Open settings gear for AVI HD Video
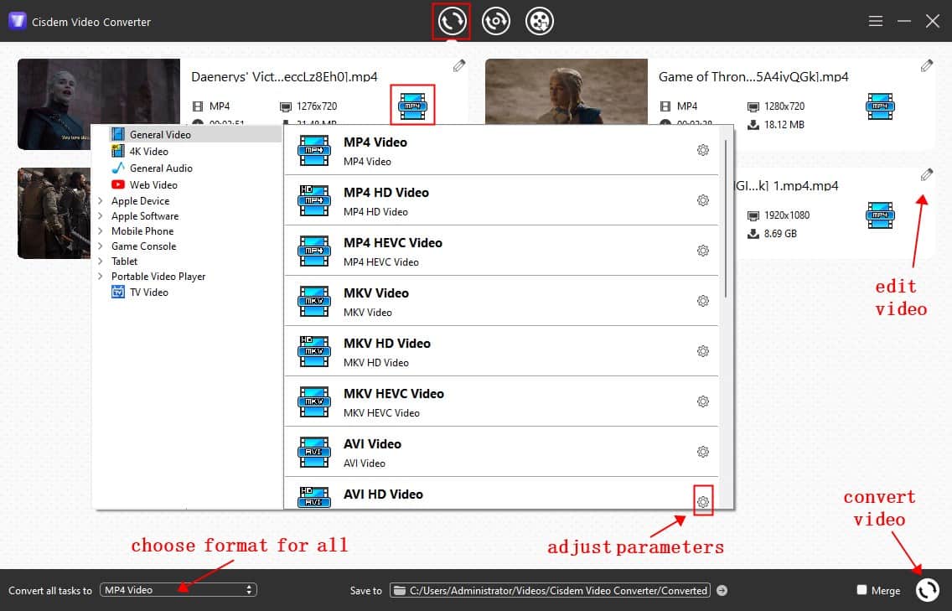952x611 pixels. tap(702, 502)
